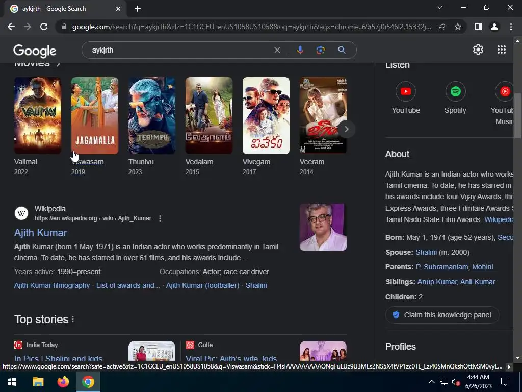This screenshot has width=522, height=392.
Task: Open P. Subramaniam parent link
Action: (442, 267)
